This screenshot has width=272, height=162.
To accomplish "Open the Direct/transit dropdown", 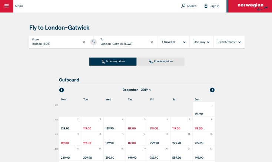I will [229, 42].
